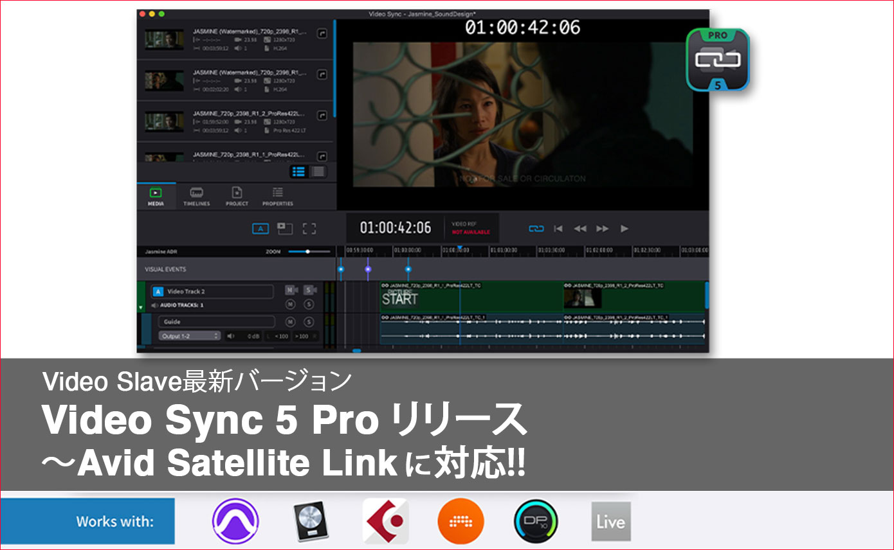894x550 pixels.
Task: Adjust the timeline ZOOM slider
Action: click(309, 251)
